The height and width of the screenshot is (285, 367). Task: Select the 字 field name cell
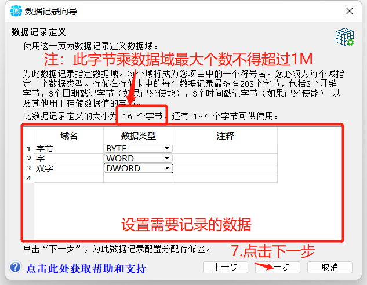point(68,158)
